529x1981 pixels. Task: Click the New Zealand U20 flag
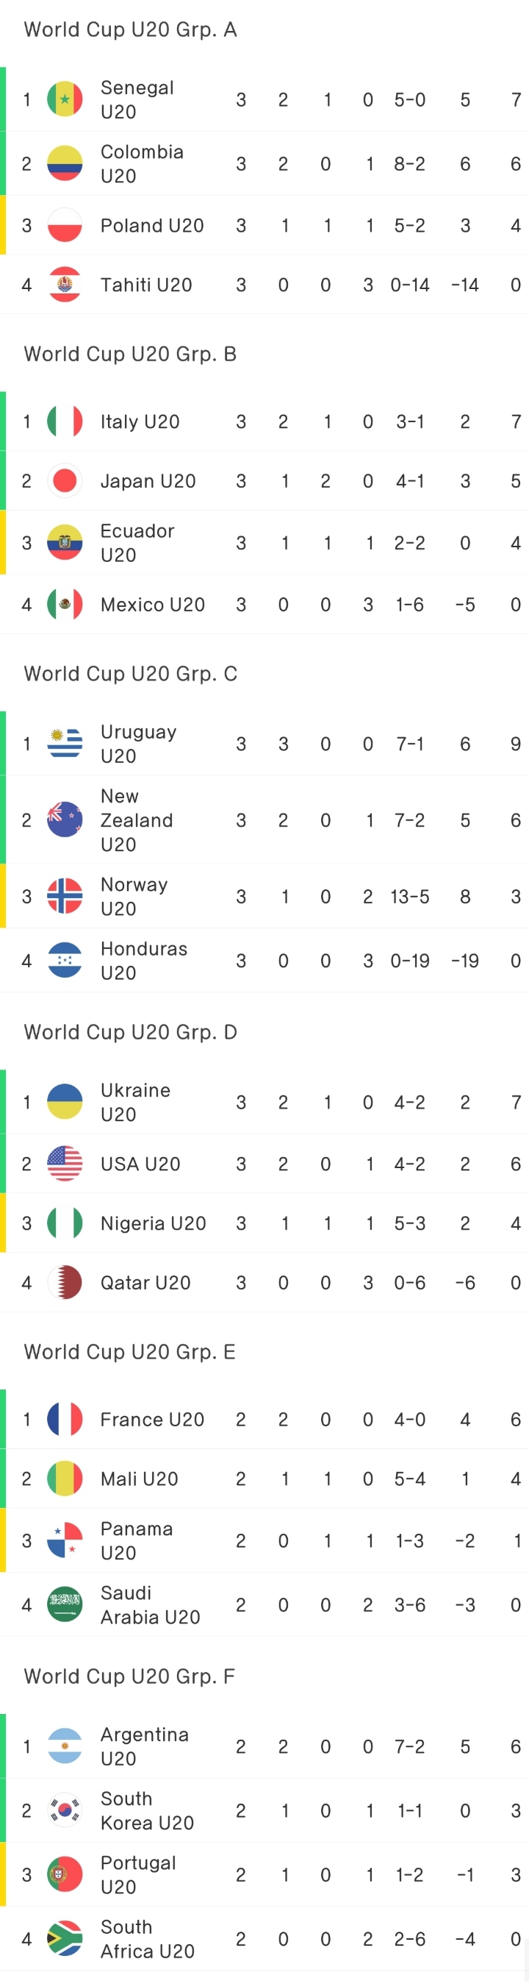coord(65,819)
